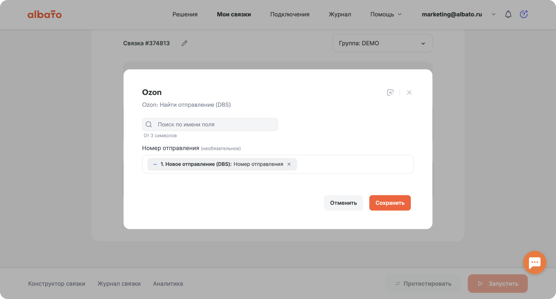
Task: Click the expand dialog arrow icon
Action: click(x=390, y=92)
